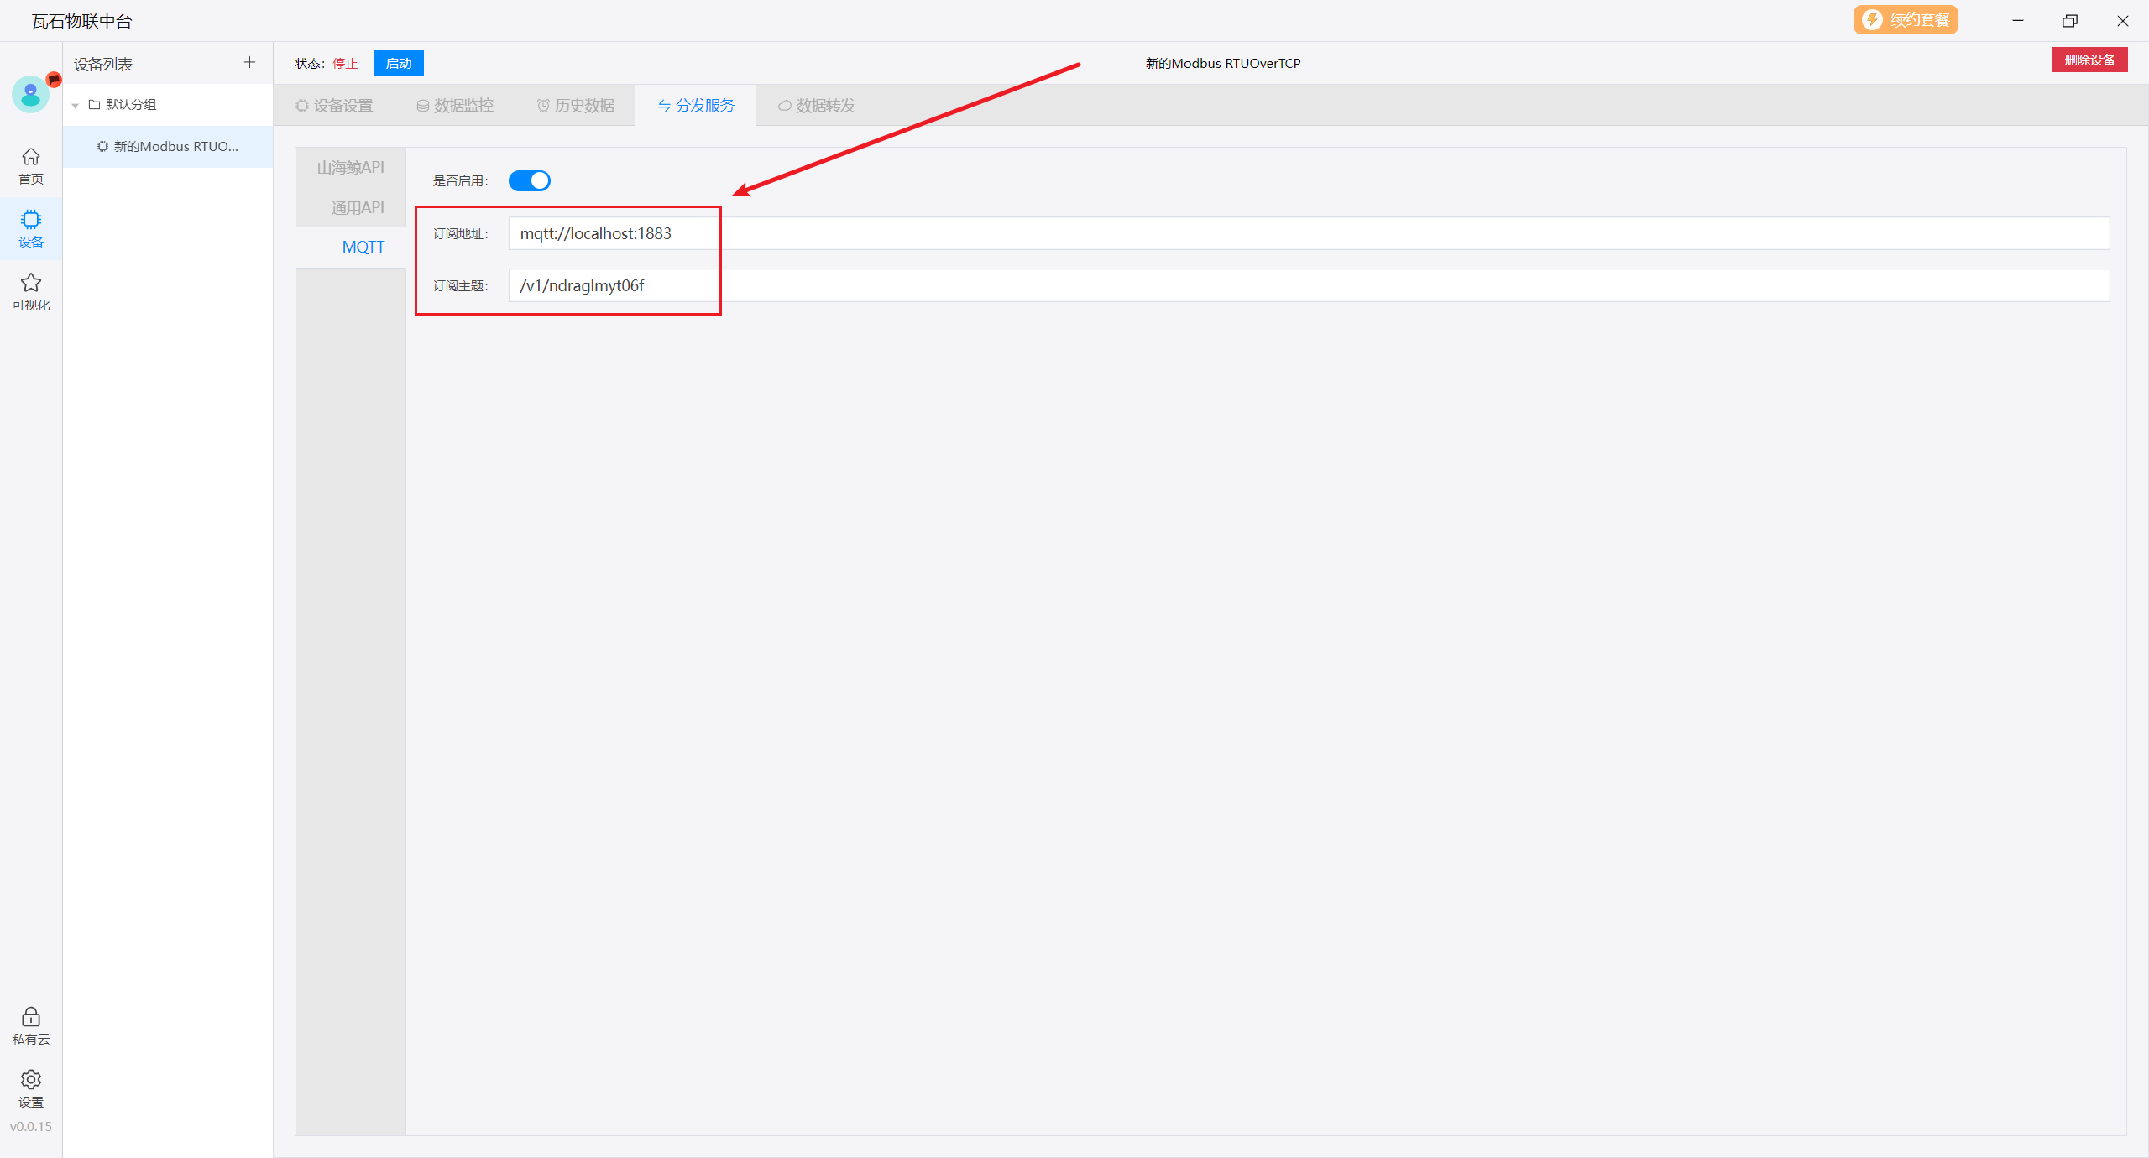Screen dimensions: 2149x1158
Task: Open the 私有云 lock icon
Action: click(31, 1025)
